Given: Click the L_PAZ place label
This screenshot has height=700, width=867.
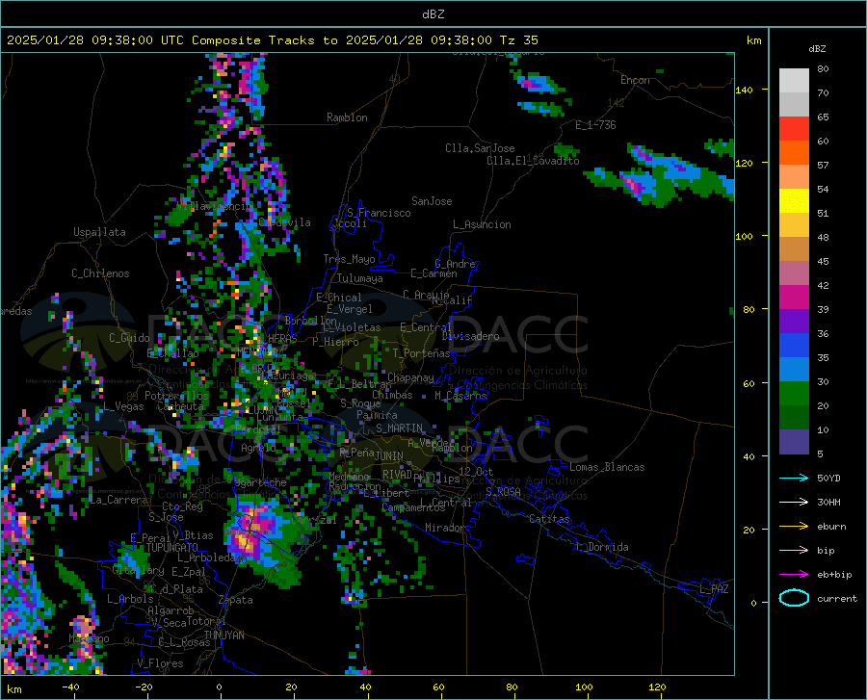Looking at the screenshot, I should pyautogui.click(x=714, y=589).
